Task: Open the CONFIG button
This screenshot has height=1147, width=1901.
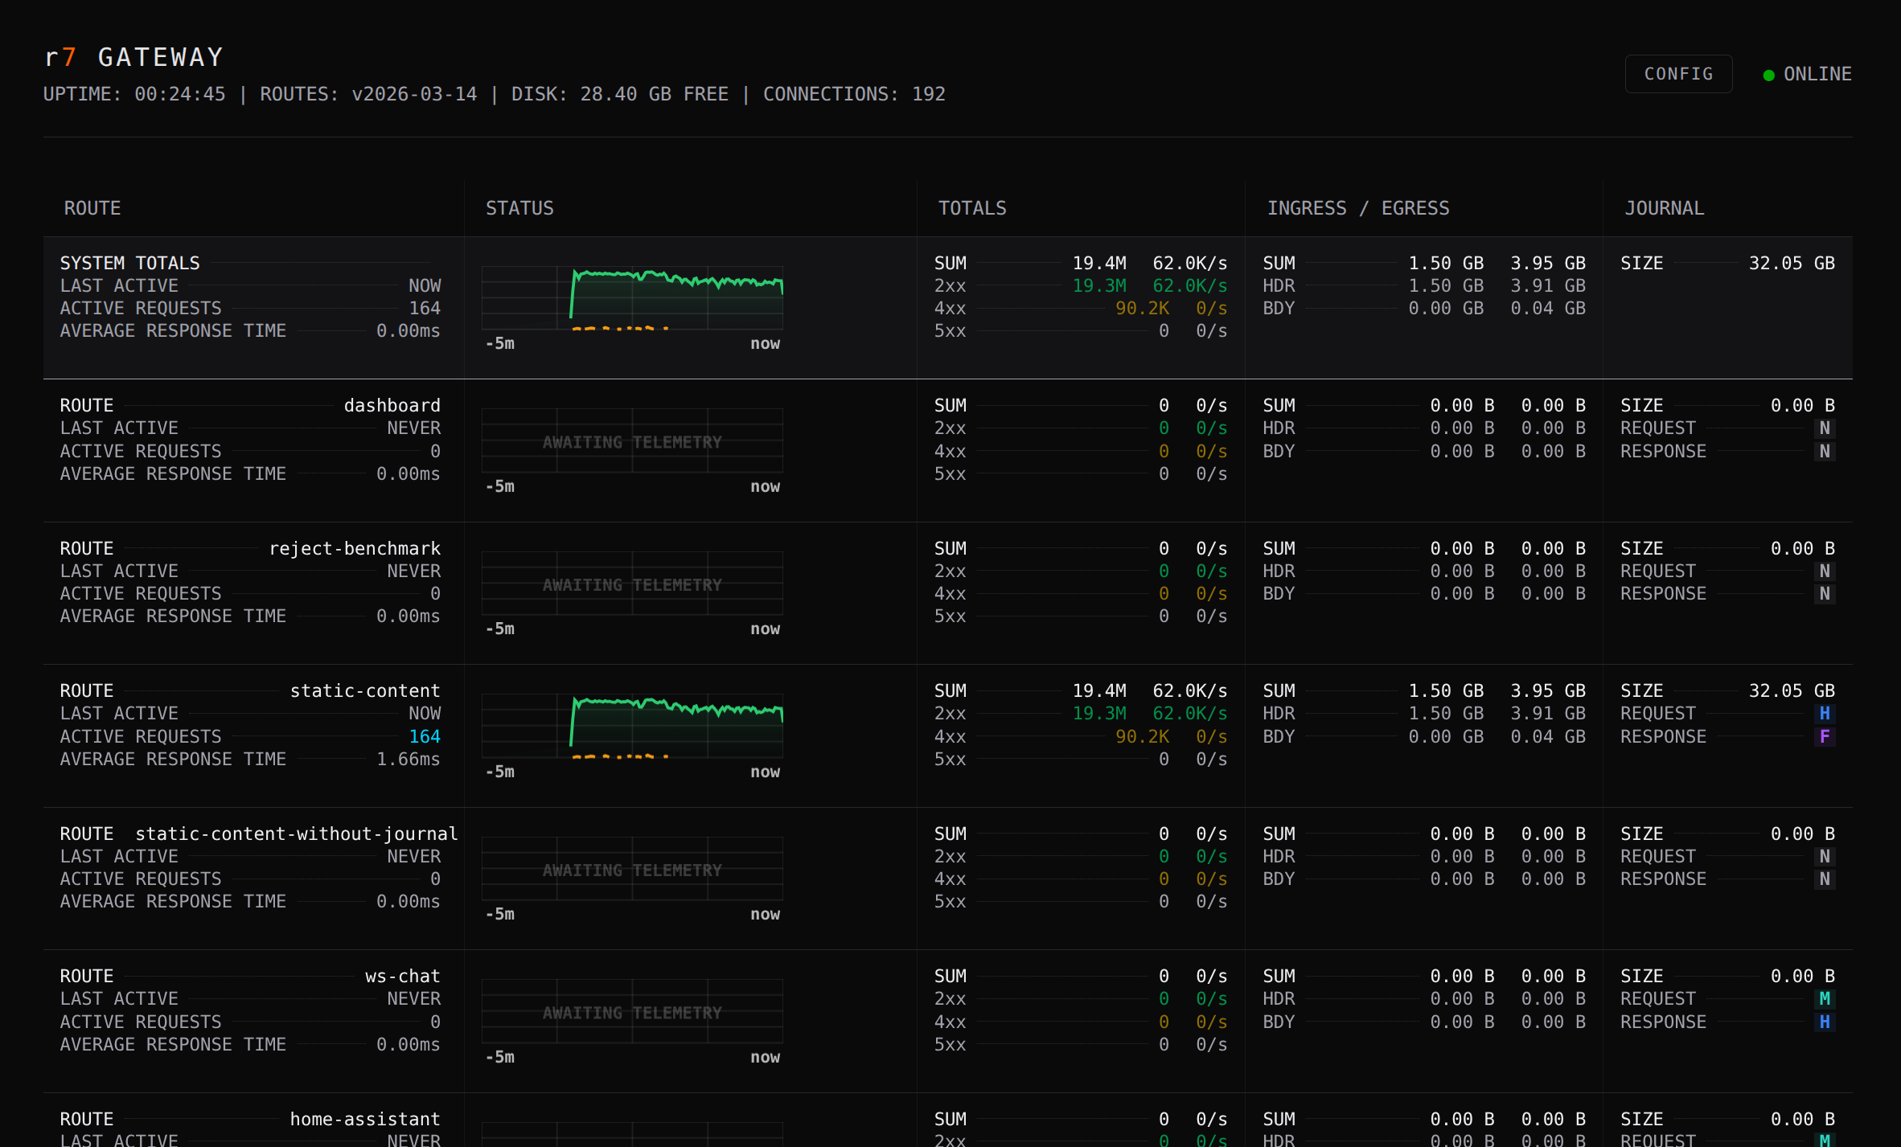Action: click(x=1678, y=74)
